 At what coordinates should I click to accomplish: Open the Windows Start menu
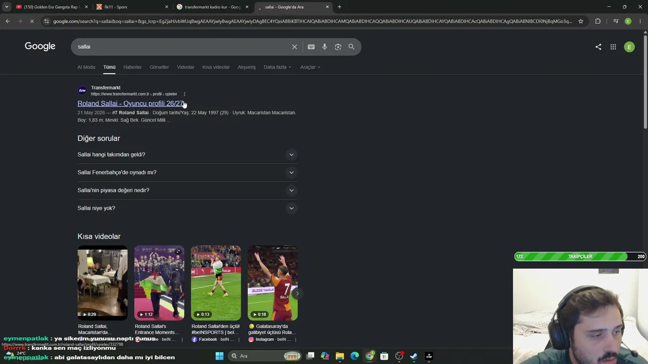[x=219, y=356]
